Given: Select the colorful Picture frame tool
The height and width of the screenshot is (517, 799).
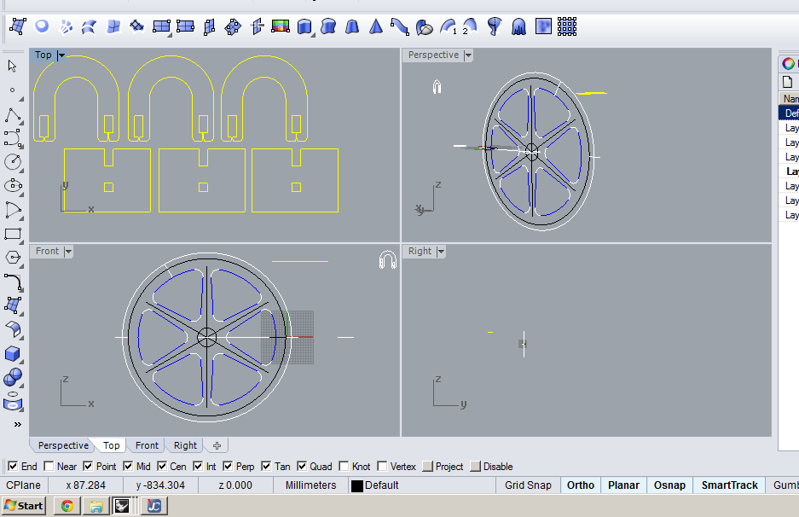Looking at the screenshot, I should coord(281,26).
